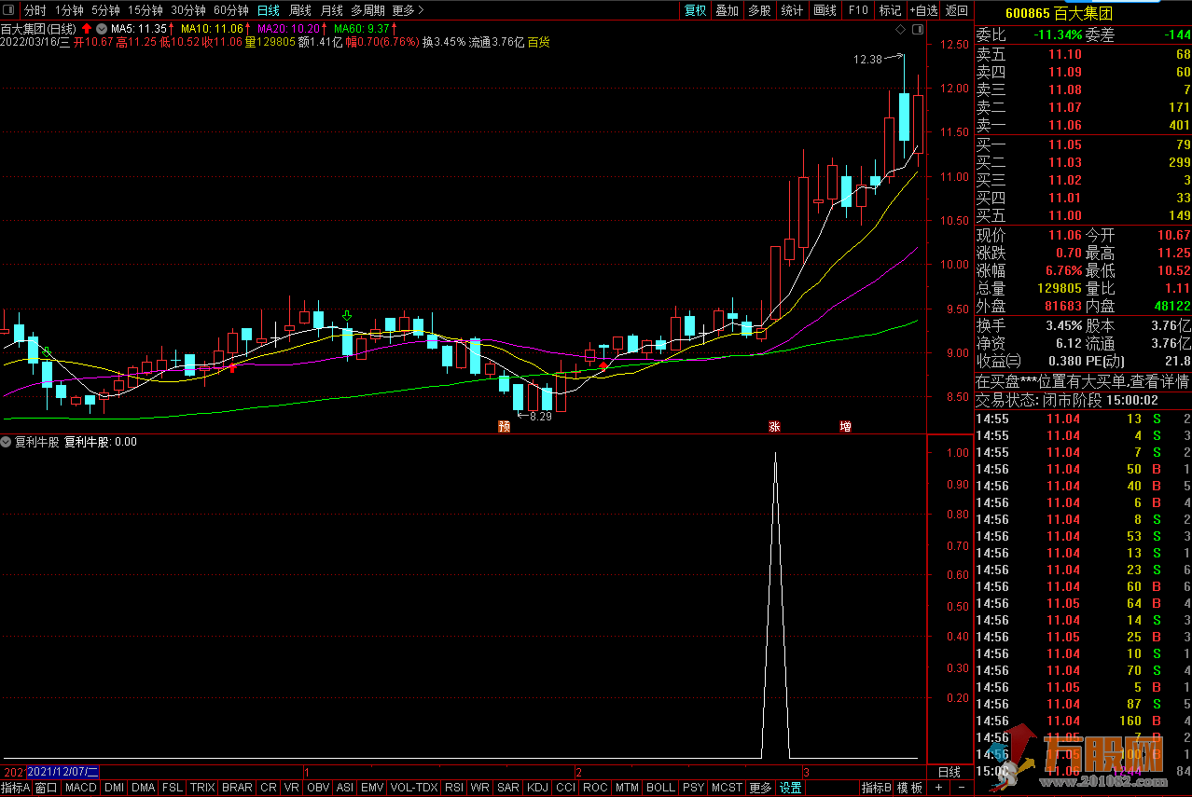Viewport: 1192px width, 797px height.
Task: Collapse the 复利牛股 indicator panel arrow
Action: pyautogui.click(x=7, y=442)
